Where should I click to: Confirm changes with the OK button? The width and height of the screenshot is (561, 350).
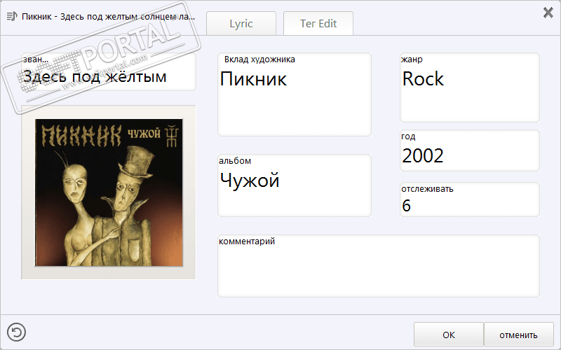[x=449, y=335]
